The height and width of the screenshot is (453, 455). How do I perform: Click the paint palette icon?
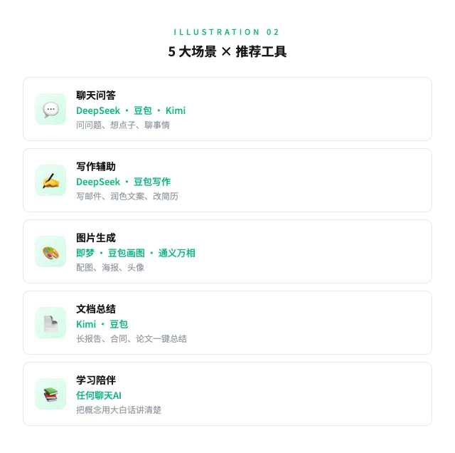50,252
